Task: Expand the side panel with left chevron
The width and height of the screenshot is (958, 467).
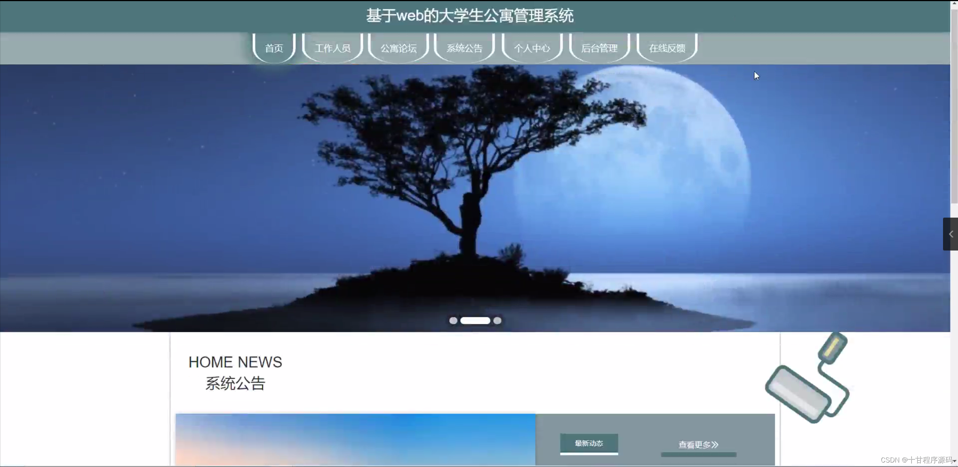Action: pyautogui.click(x=951, y=234)
